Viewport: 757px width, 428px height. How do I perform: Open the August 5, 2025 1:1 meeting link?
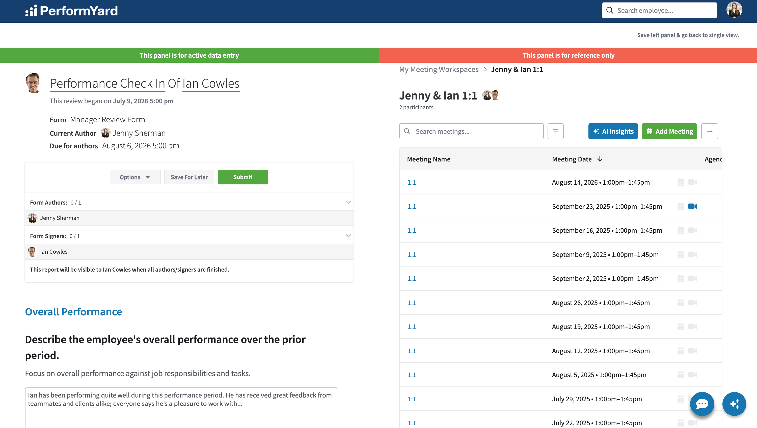pos(412,375)
